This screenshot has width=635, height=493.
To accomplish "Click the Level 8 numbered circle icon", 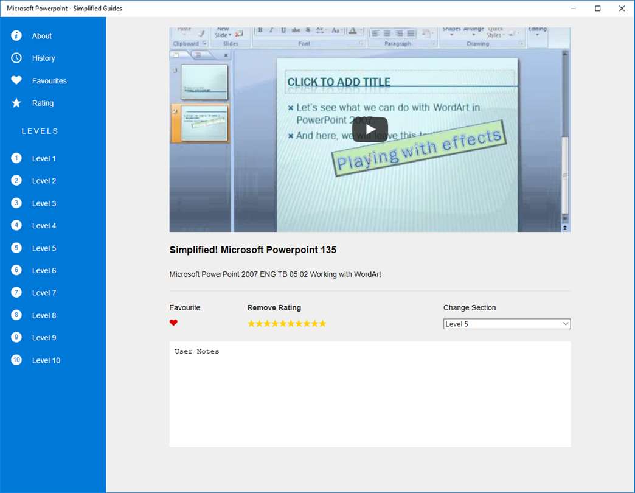I will (16, 315).
